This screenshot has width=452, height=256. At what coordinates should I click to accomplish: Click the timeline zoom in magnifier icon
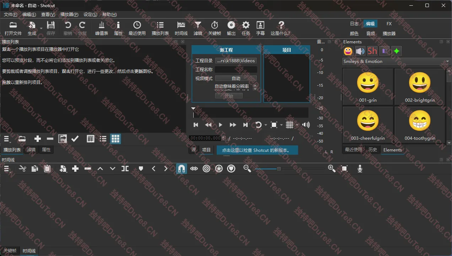332,169
